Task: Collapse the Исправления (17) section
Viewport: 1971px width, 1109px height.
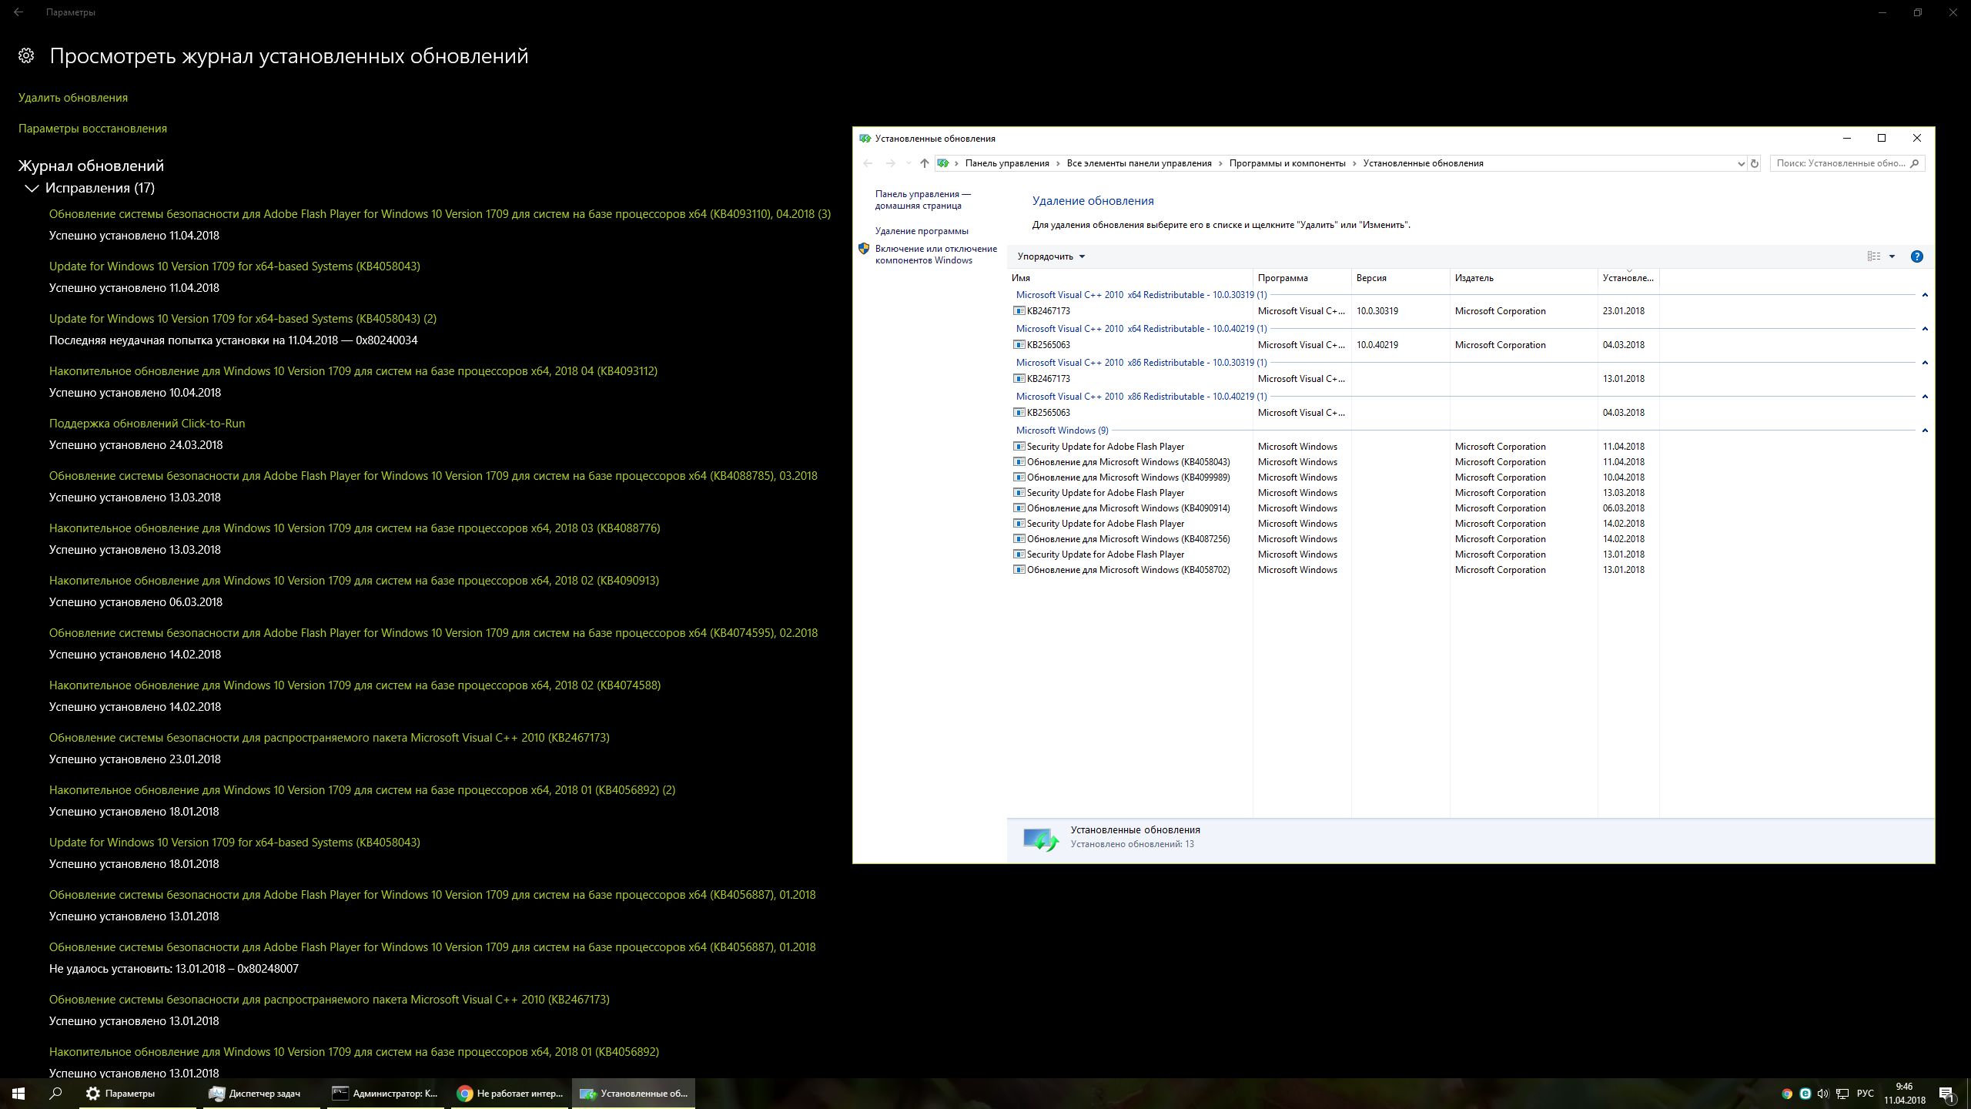Action: click(x=32, y=188)
